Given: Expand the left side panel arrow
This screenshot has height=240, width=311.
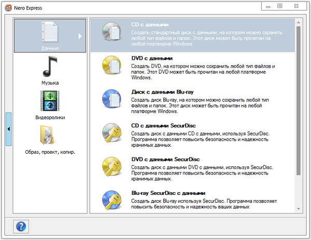Looking at the screenshot, I should click(x=9, y=128).
